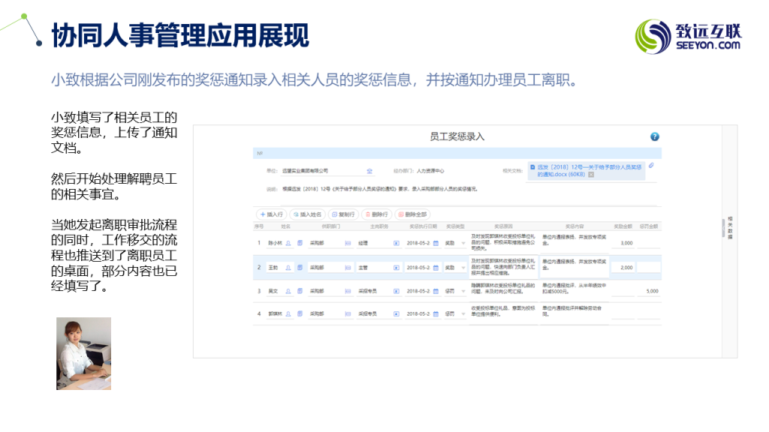Expand the 奖惩类型 dropdown in row 1
Image resolution: width=769 pixels, height=432 pixels.
(463, 243)
